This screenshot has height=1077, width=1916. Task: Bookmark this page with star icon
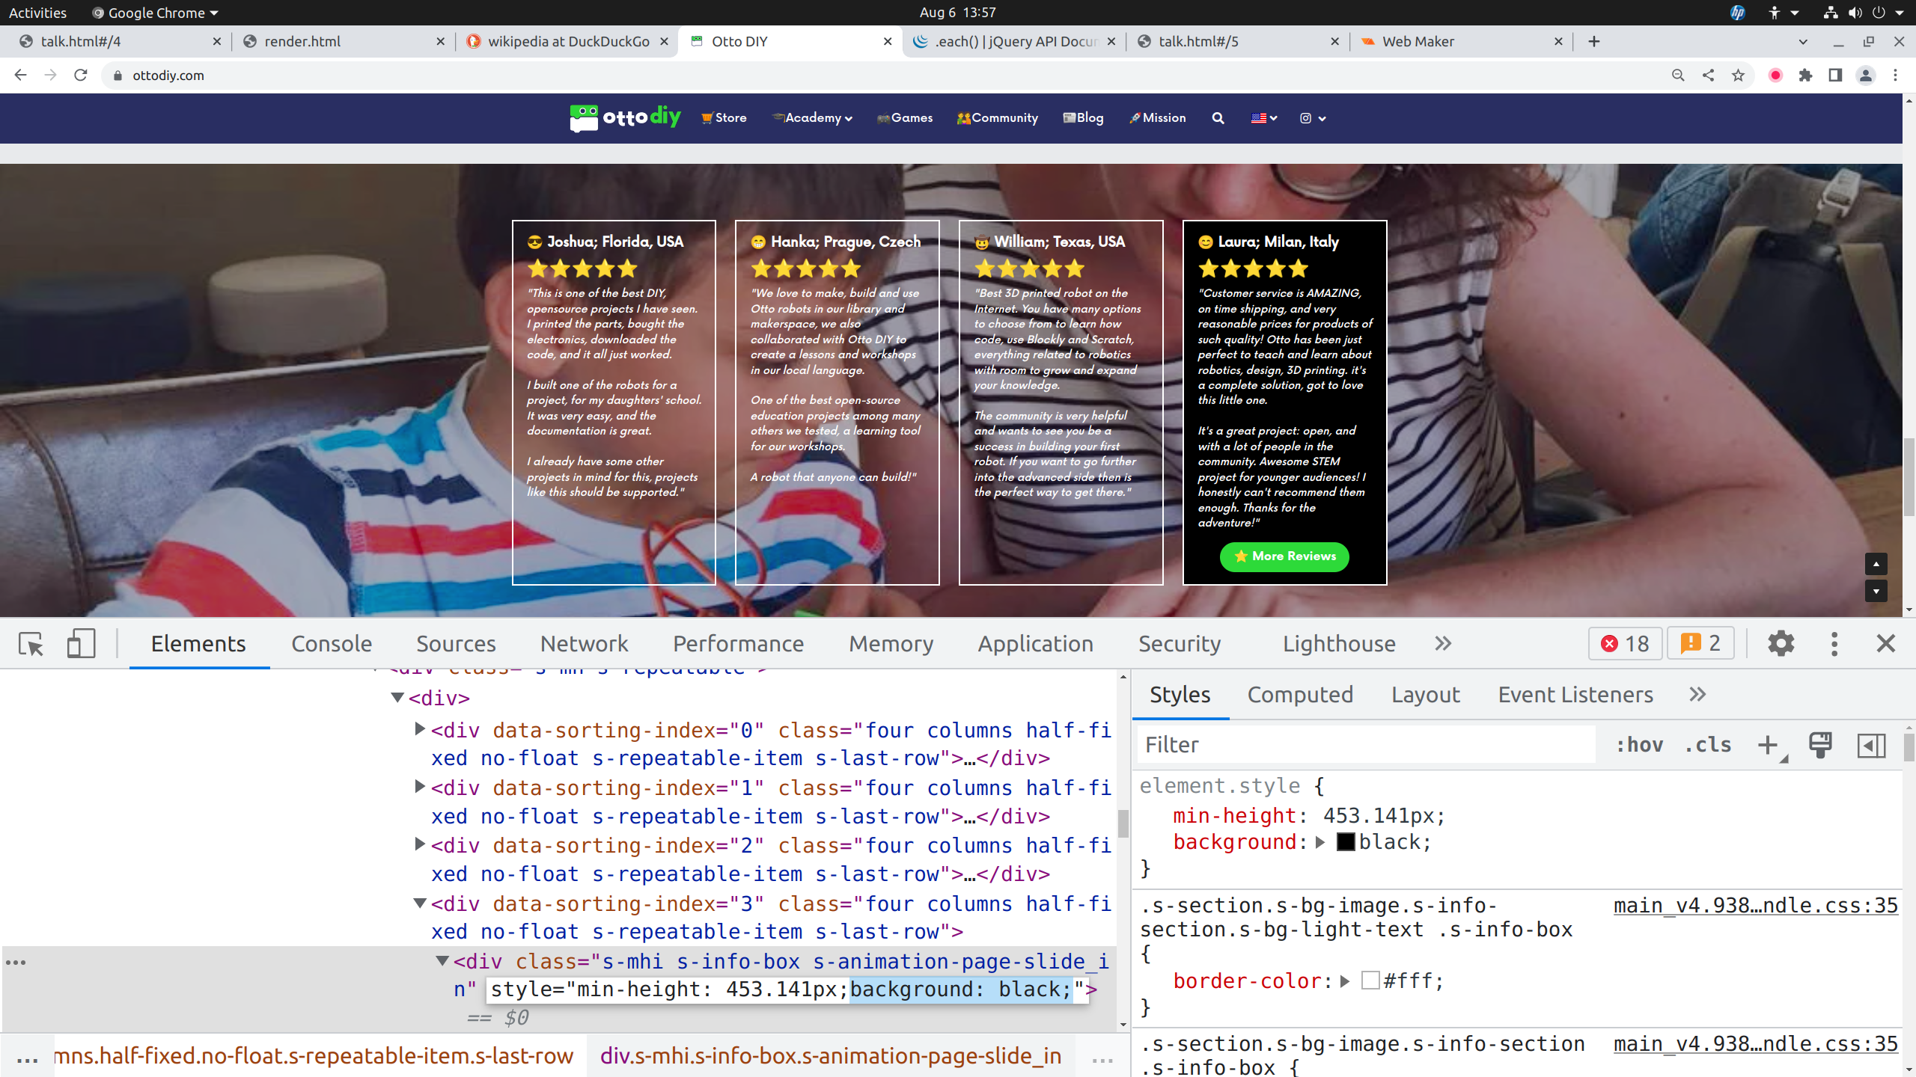(x=1738, y=76)
